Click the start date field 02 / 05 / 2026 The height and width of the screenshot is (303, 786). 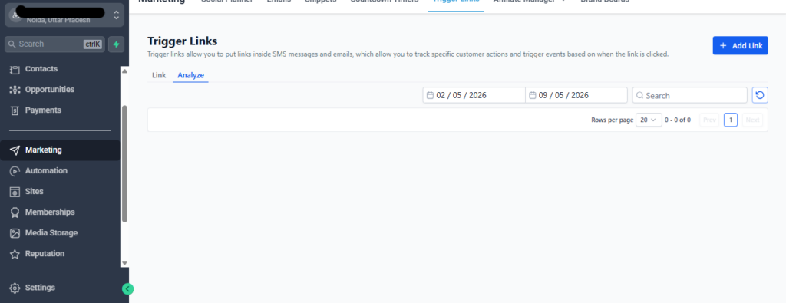coord(474,95)
